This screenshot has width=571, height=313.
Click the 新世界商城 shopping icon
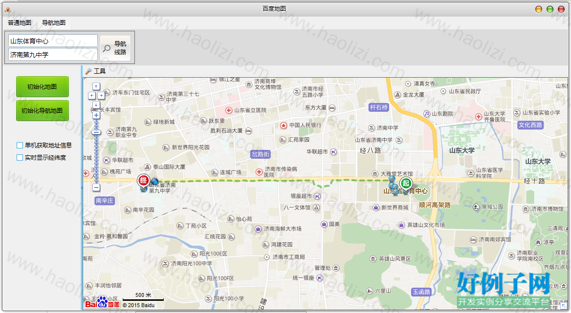[376, 208]
